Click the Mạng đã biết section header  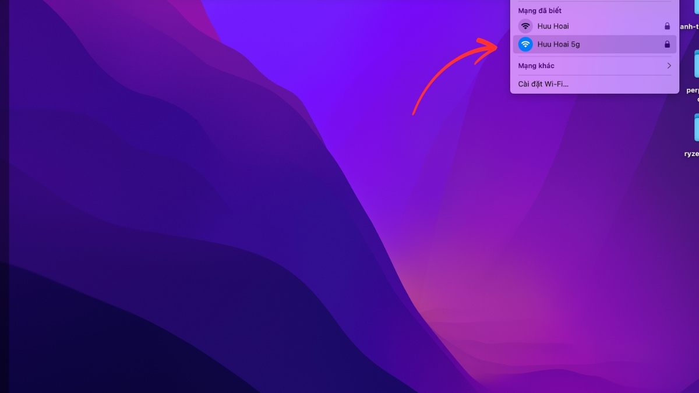pyautogui.click(x=539, y=10)
